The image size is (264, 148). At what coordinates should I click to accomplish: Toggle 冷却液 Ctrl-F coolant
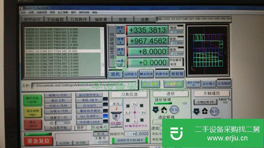tap(90, 122)
